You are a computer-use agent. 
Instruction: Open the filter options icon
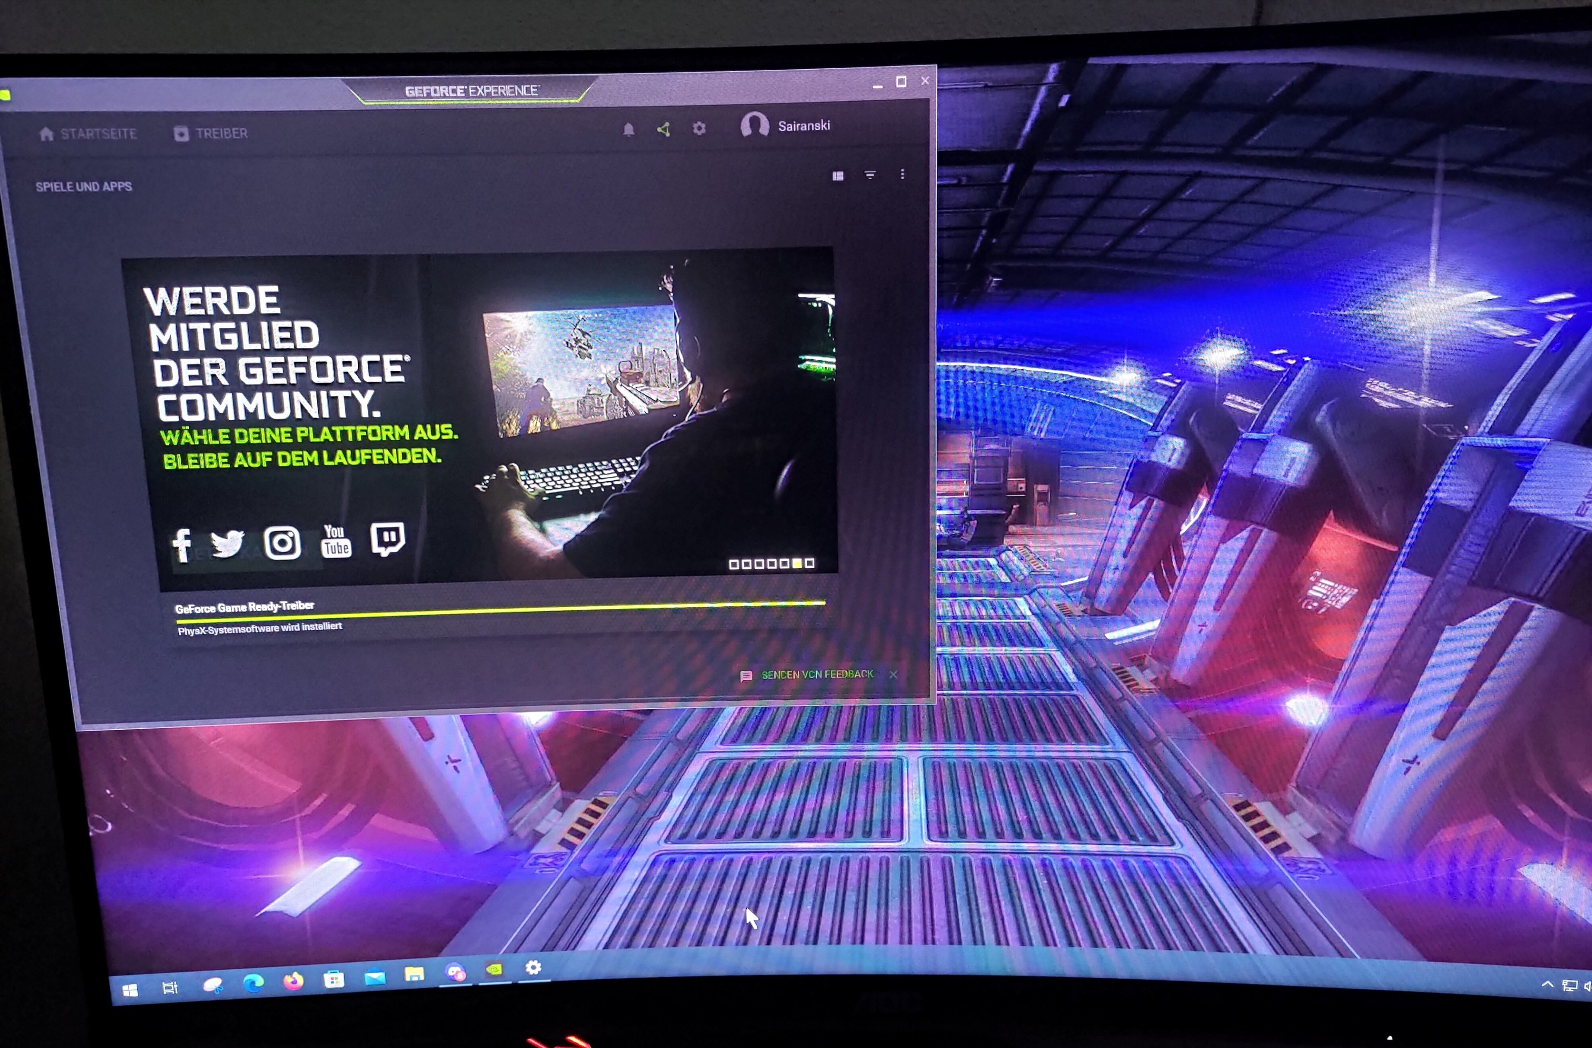[x=869, y=175]
